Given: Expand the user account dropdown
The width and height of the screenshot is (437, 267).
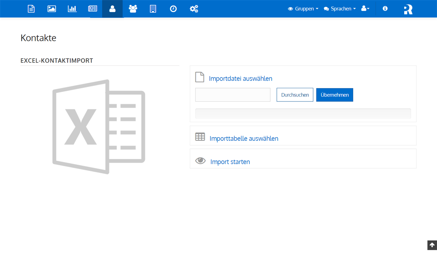Looking at the screenshot, I should [x=365, y=9].
